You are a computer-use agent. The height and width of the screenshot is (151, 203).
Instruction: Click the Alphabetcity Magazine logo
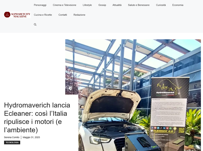[x=17, y=15]
